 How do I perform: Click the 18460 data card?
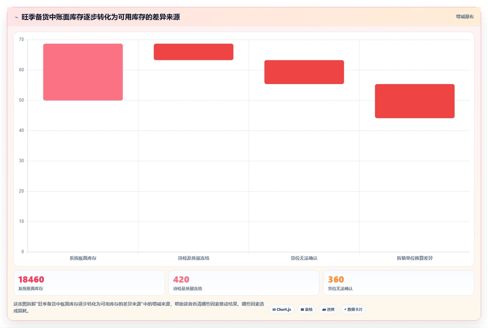click(x=89, y=283)
